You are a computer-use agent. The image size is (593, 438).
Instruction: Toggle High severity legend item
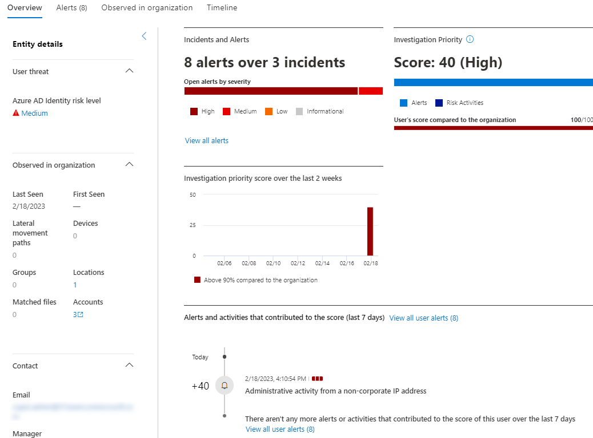pos(202,112)
